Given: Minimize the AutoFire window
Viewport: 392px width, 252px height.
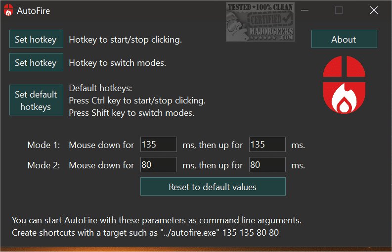Looking at the screenshot, I should (x=305, y=10).
